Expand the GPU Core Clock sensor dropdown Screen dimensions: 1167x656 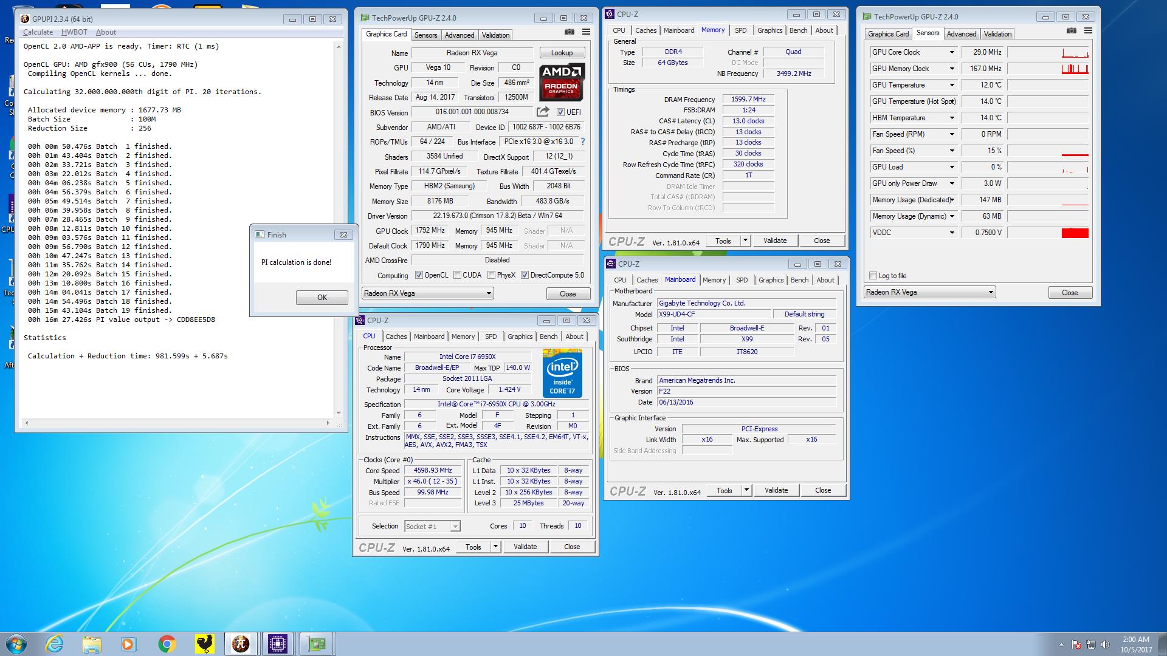point(952,52)
